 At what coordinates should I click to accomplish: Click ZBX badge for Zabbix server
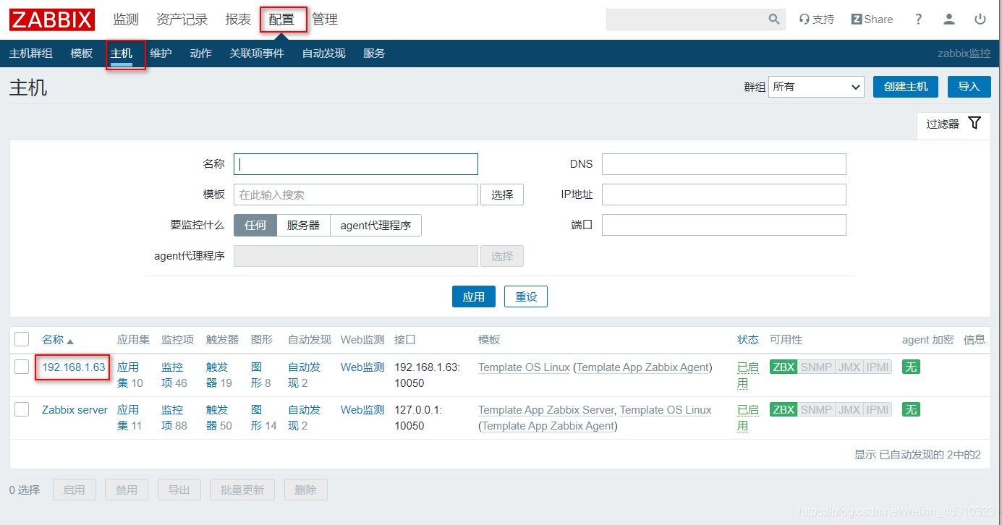tap(784, 410)
